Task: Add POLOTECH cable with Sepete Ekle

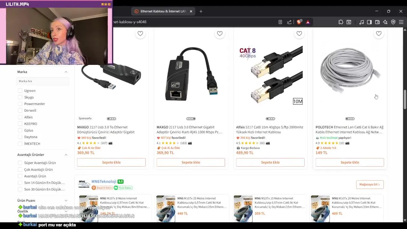Action: tap(350, 162)
